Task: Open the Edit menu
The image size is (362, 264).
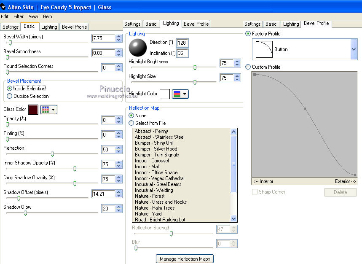Action: [x=5, y=16]
